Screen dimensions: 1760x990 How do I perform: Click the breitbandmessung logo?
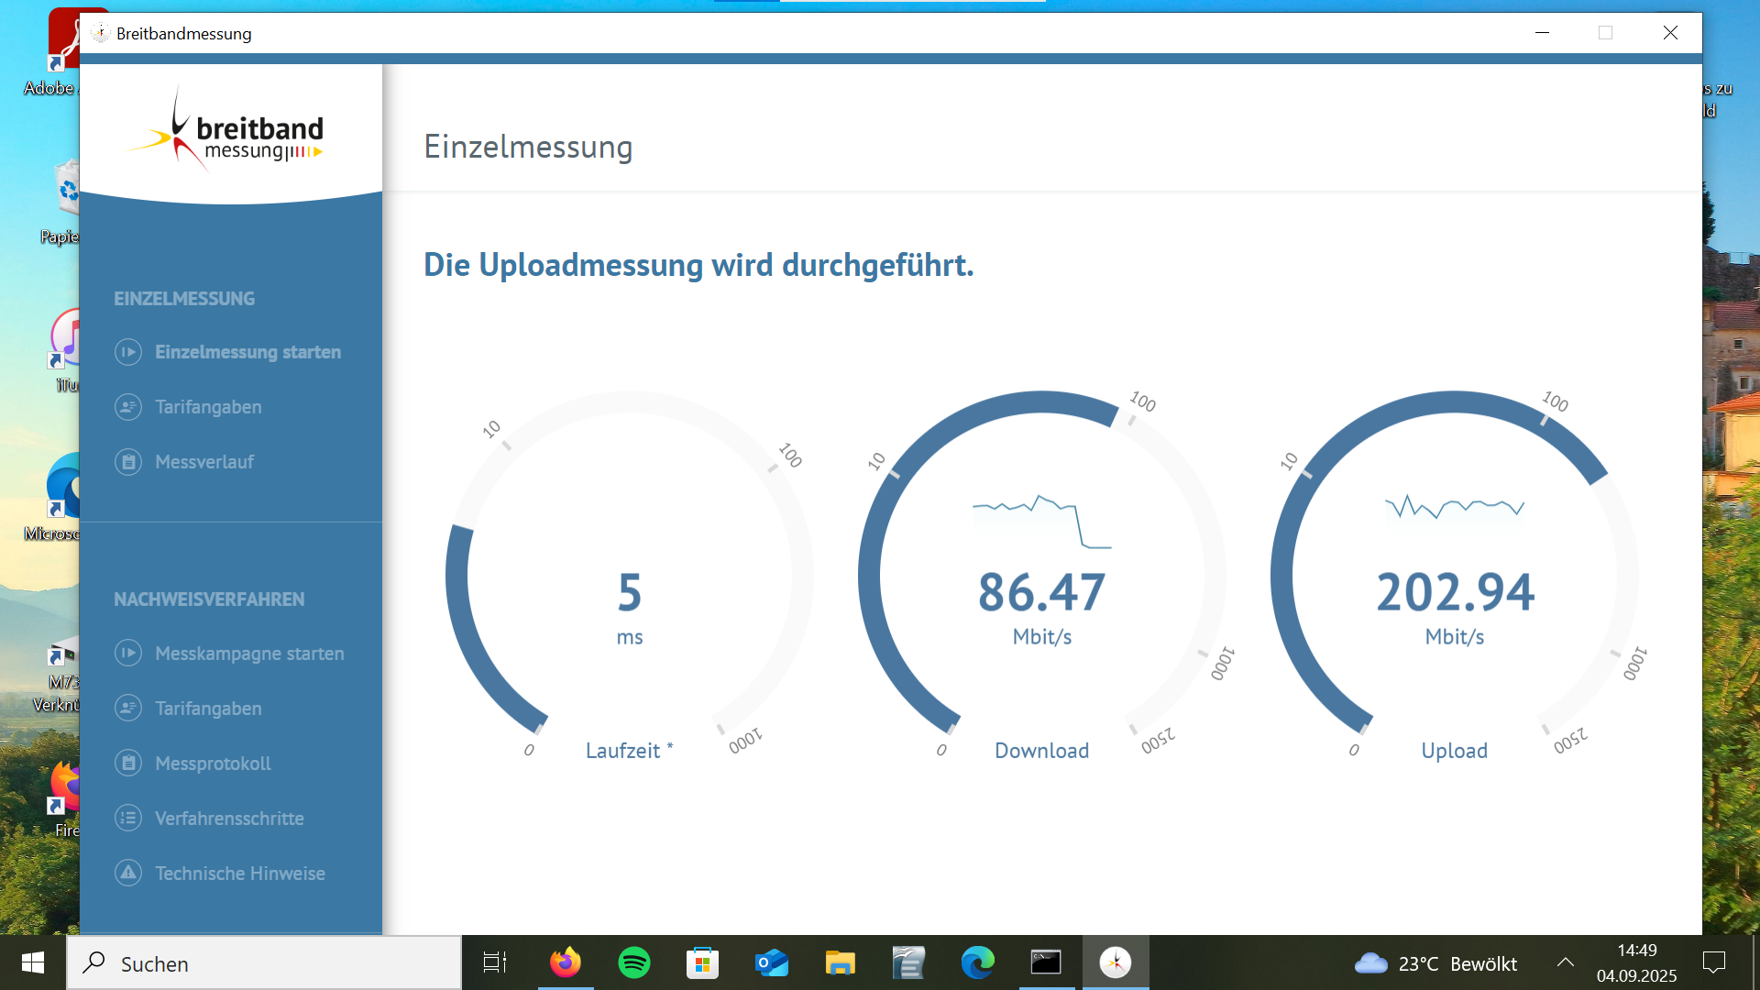tap(225, 131)
